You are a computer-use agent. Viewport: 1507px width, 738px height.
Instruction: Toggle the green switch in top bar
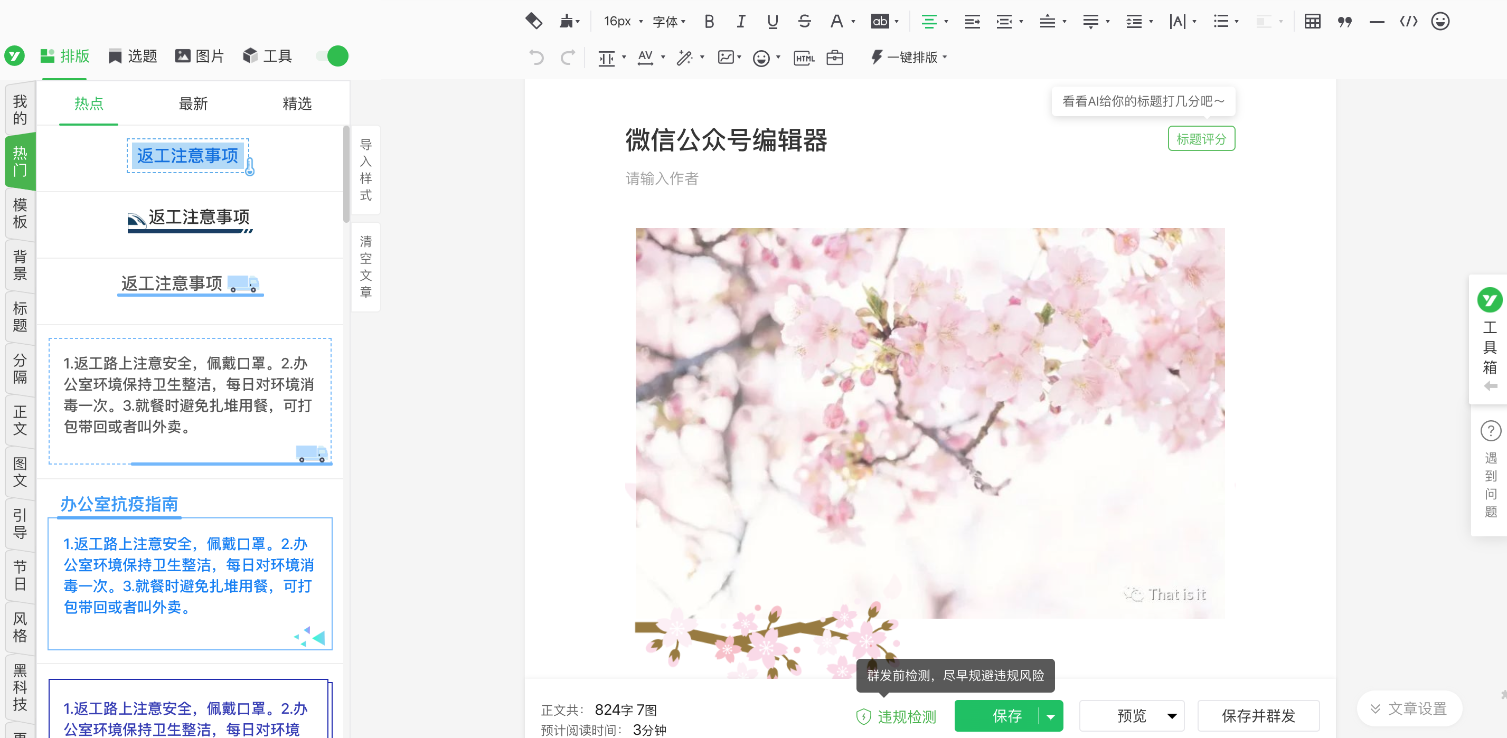pyautogui.click(x=332, y=56)
